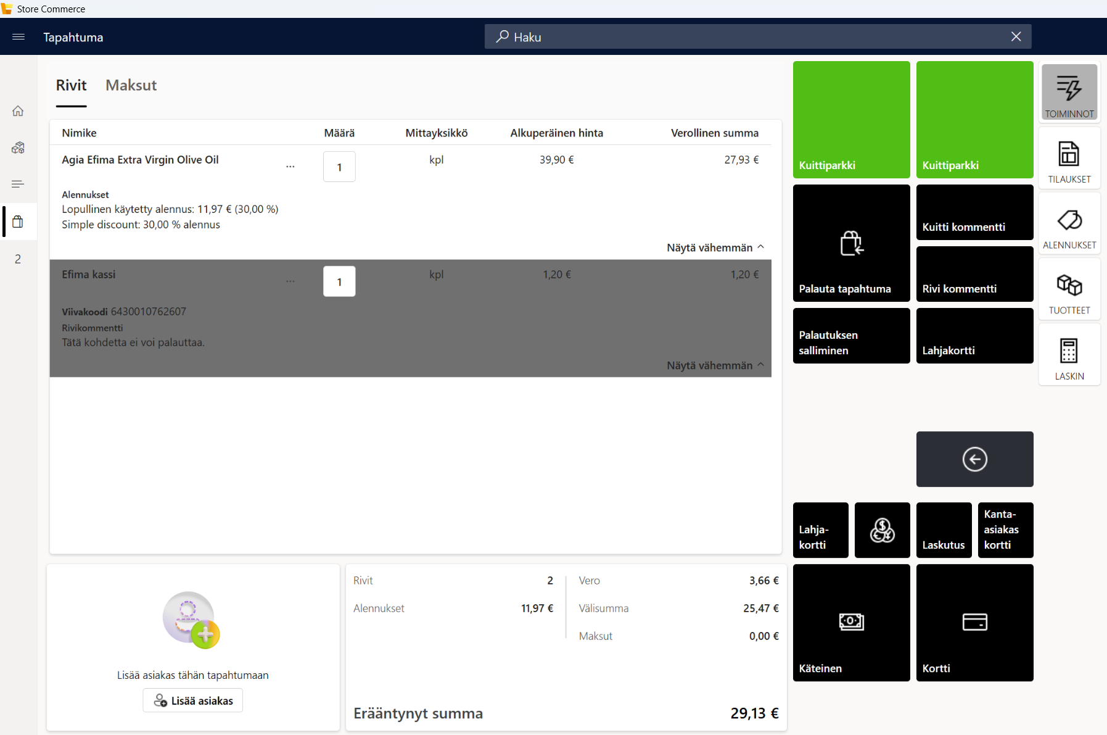The height and width of the screenshot is (735, 1107).
Task: Click the Välisumma 25,47 € value
Action: [761, 608]
